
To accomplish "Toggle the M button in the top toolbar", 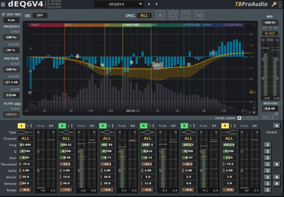I will coord(199,15).
